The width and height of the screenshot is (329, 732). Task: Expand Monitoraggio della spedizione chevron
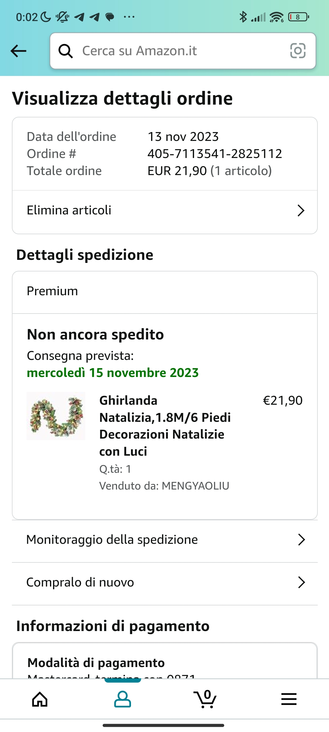point(301,540)
